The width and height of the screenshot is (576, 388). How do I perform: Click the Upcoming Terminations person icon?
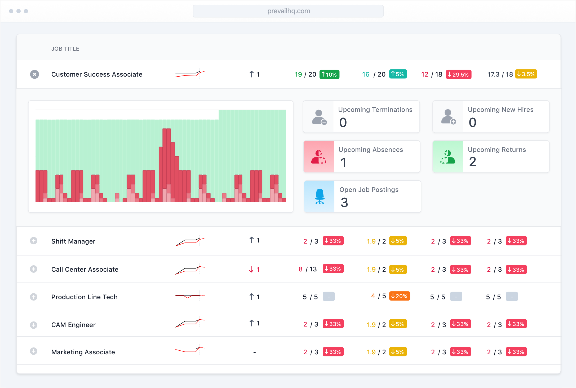319,117
